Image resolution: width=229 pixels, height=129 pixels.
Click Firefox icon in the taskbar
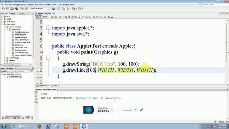pos(39,126)
